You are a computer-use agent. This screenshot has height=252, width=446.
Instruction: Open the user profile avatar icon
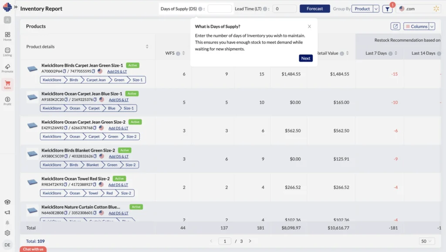click(7, 20)
